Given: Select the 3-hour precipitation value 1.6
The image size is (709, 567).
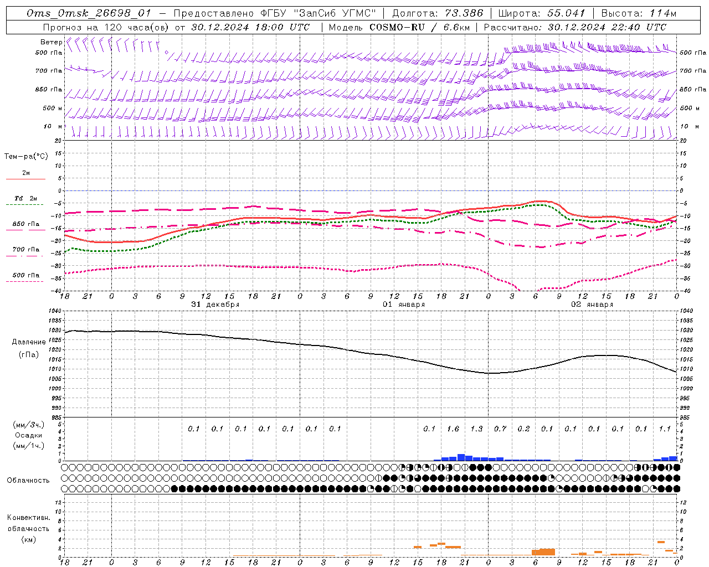Looking at the screenshot, I should coord(453,429).
